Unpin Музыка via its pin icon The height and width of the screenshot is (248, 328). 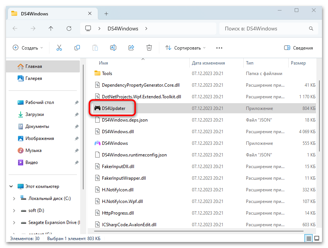point(76,150)
